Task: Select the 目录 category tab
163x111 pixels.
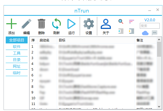Action: coord(17,60)
